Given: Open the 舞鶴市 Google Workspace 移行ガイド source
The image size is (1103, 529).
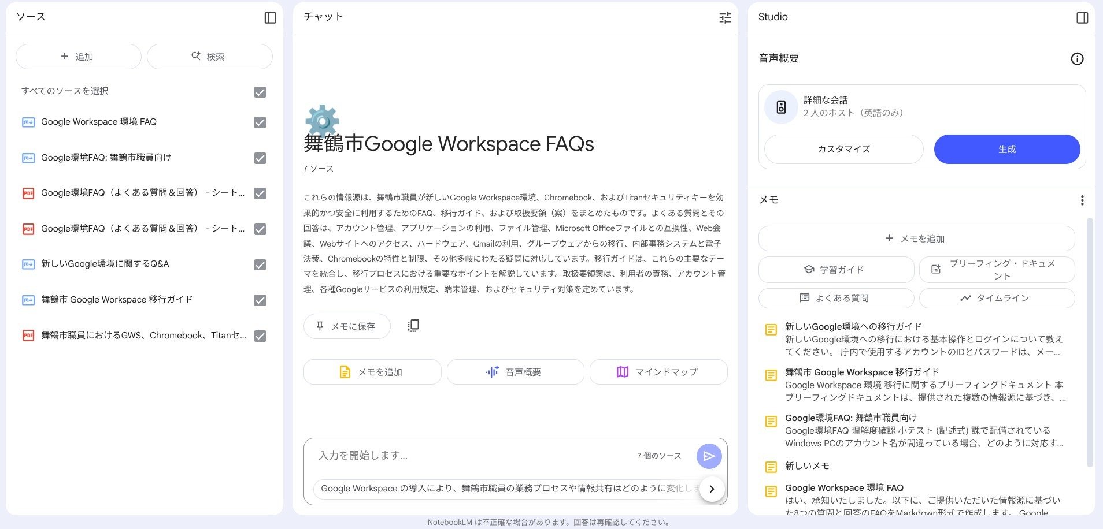Looking at the screenshot, I should click(117, 300).
